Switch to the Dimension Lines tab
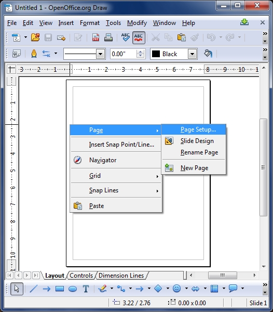The image size is (273, 312). (121, 276)
